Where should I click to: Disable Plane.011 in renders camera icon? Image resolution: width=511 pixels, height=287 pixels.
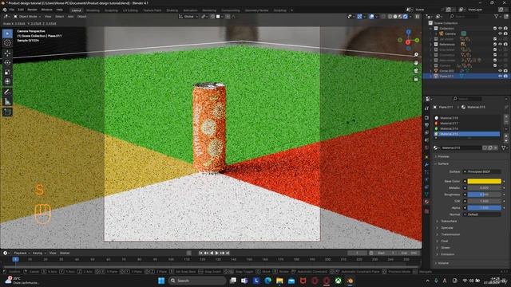click(x=505, y=77)
